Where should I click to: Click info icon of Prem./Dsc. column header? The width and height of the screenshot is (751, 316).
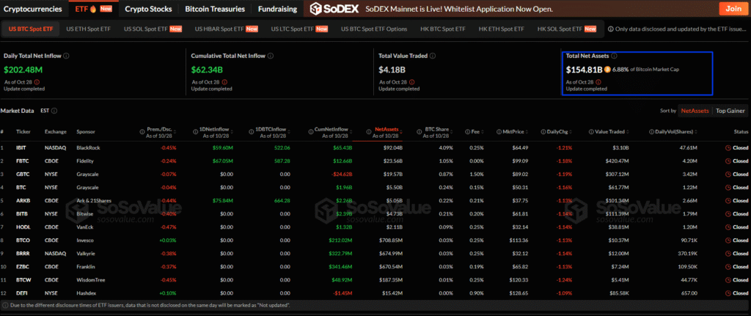point(142,132)
